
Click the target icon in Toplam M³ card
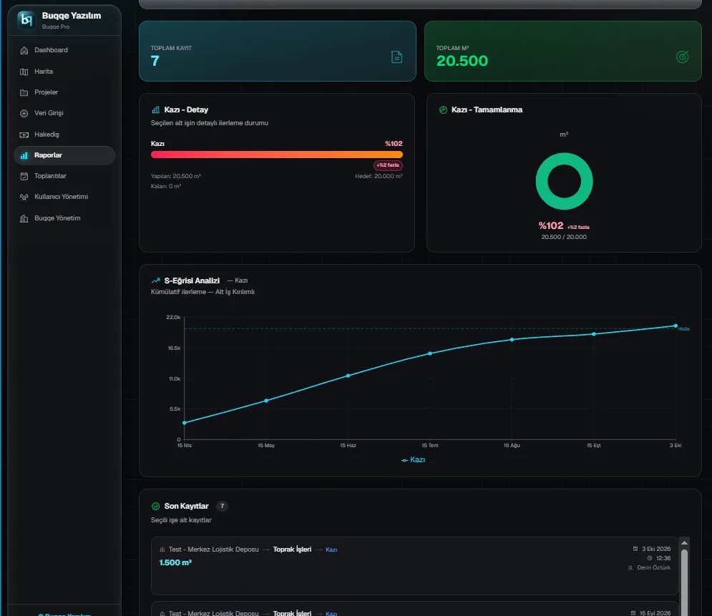point(682,57)
